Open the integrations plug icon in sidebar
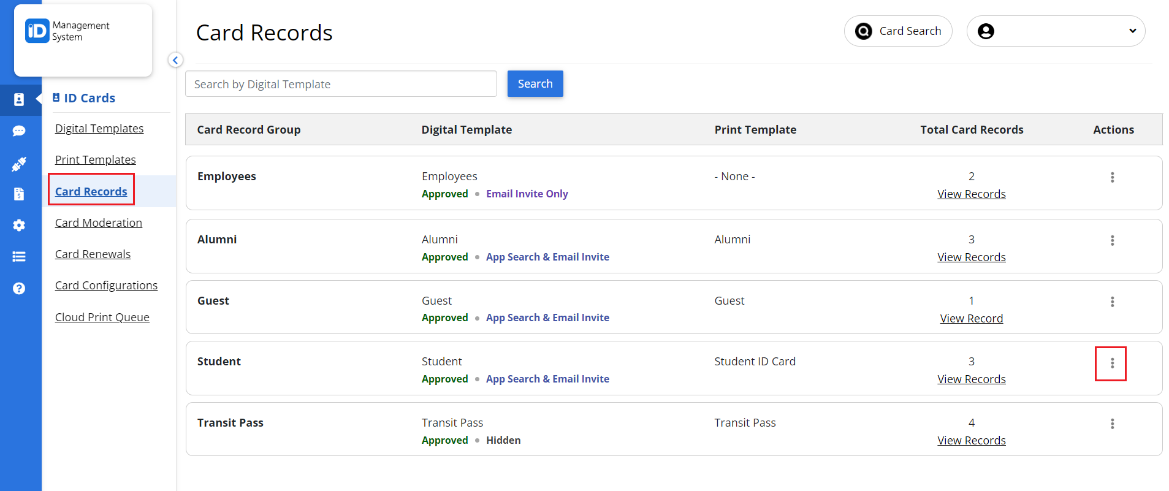This screenshot has height=491, width=1169. (x=19, y=164)
